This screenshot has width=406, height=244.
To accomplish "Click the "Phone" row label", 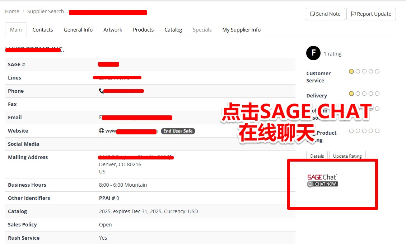I will [16, 91].
